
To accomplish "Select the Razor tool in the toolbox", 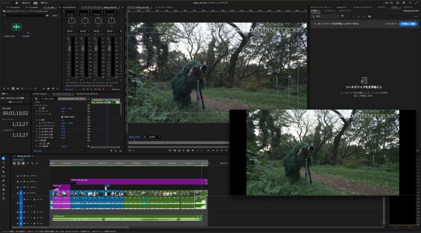I will tap(3, 172).
